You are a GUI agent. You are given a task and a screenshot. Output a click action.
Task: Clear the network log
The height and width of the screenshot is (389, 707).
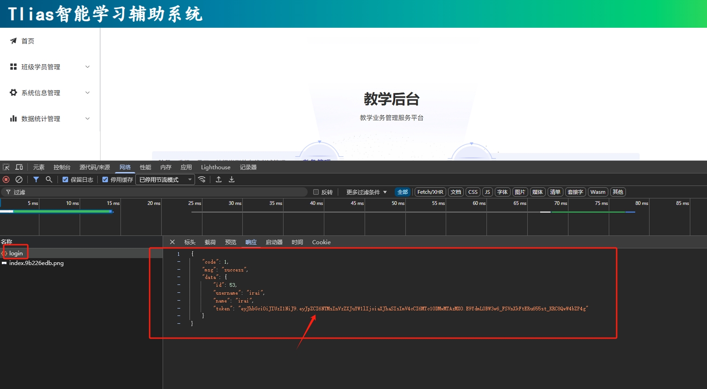19,179
